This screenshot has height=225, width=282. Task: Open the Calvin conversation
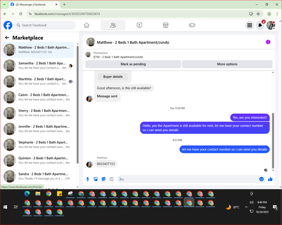pyautogui.click(x=38, y=97)
